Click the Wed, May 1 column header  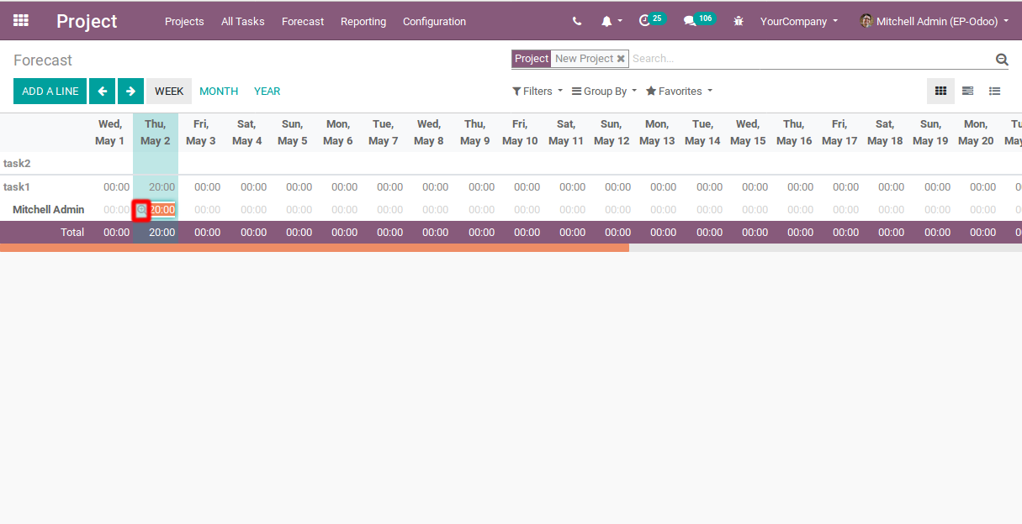pyautogui.click(x=110, y=133)
